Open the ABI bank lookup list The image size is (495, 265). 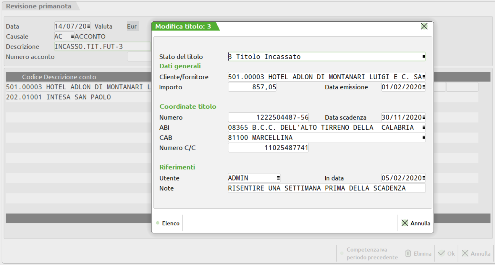(423, 127)
